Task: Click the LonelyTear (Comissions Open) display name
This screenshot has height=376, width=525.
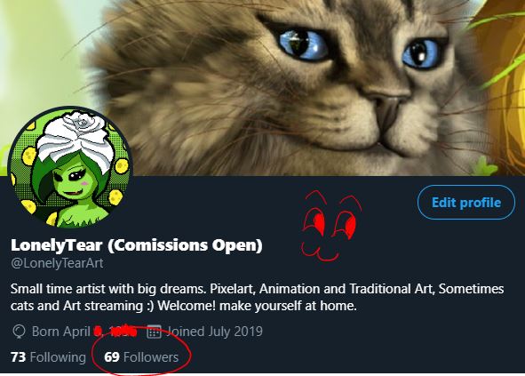Action: click(x=137, y=245)
